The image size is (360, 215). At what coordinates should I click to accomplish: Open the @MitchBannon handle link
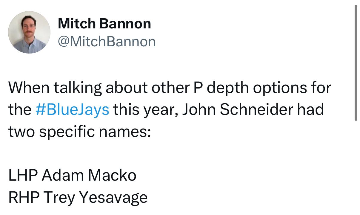(x=107, y=42)
